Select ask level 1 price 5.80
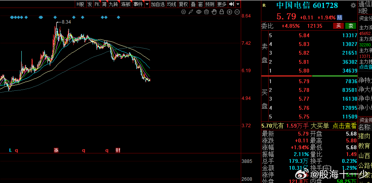The height and width of the screenshot is (183, 372). (x=304, y=70)
